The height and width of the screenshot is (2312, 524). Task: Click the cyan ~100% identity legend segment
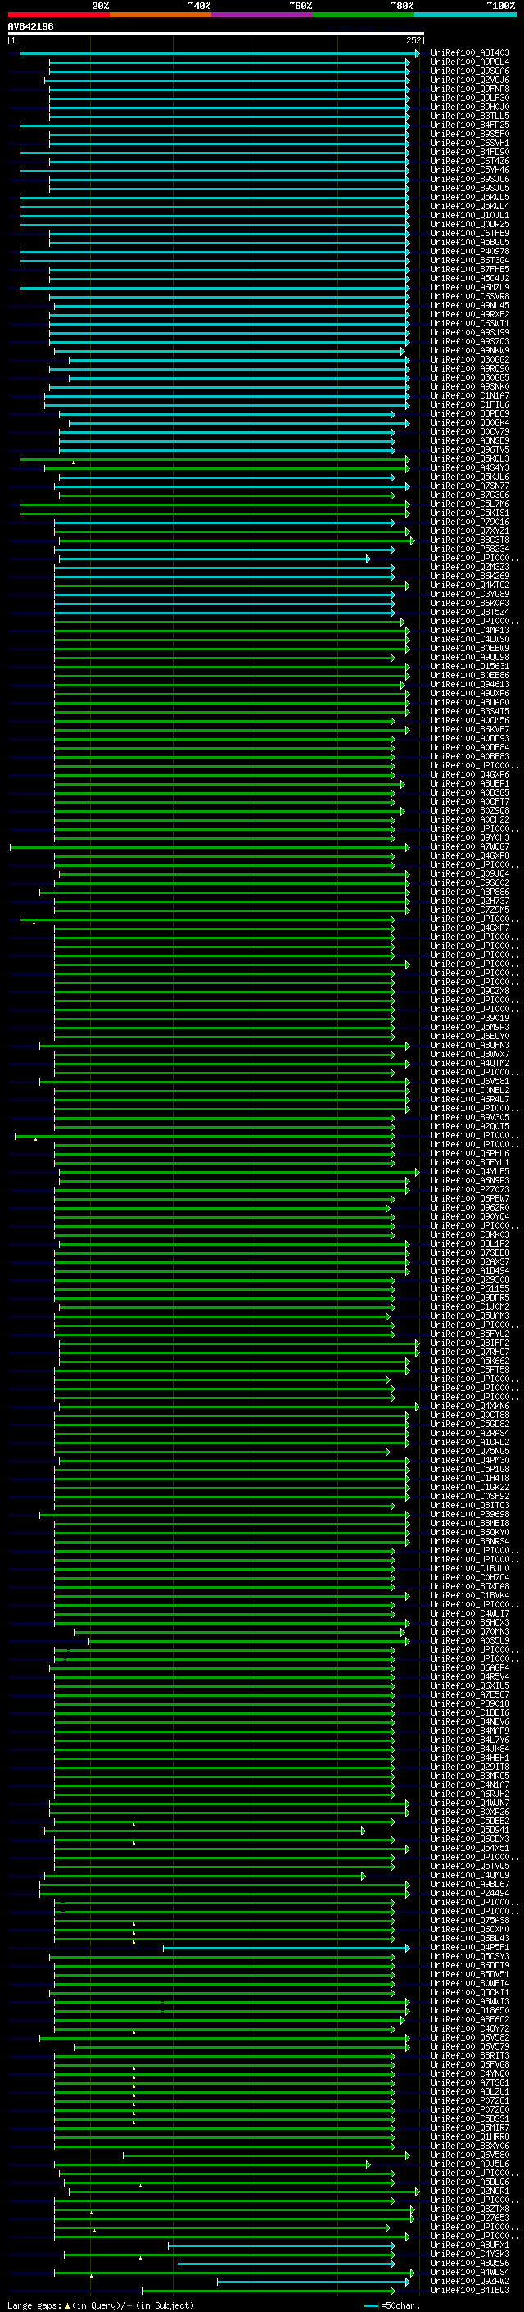(466, 15)
